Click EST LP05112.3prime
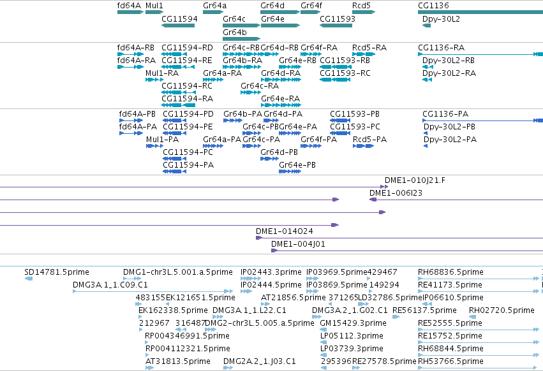This screenshot has height=371, width=543. click(324, 342)
